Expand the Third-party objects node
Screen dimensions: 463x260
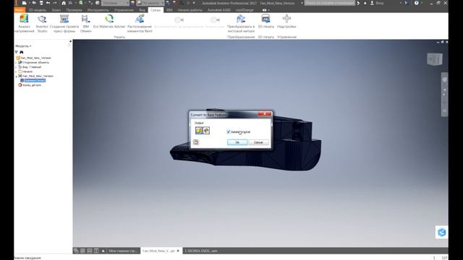point(16,63)
